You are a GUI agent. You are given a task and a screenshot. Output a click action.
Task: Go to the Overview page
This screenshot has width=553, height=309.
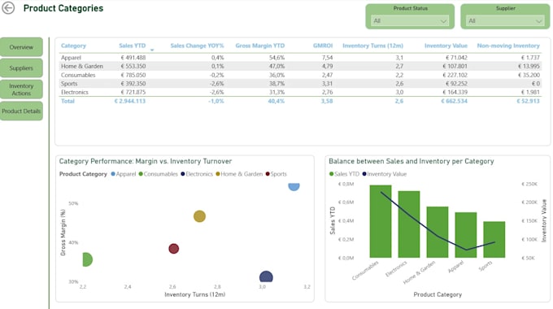[x=21, y=47]
